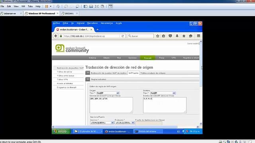Open the VPN main menu item

coord(174,58)
